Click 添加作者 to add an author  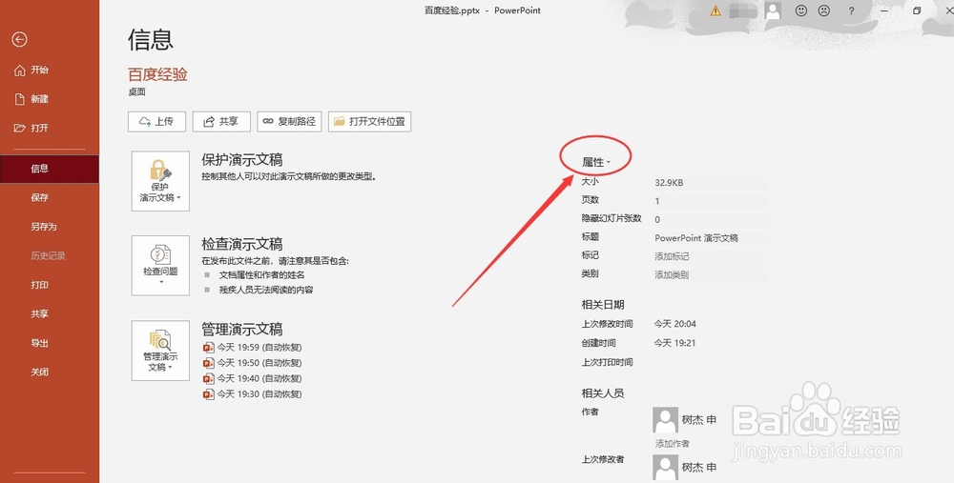pyautogui.click(x=673, y=444)
